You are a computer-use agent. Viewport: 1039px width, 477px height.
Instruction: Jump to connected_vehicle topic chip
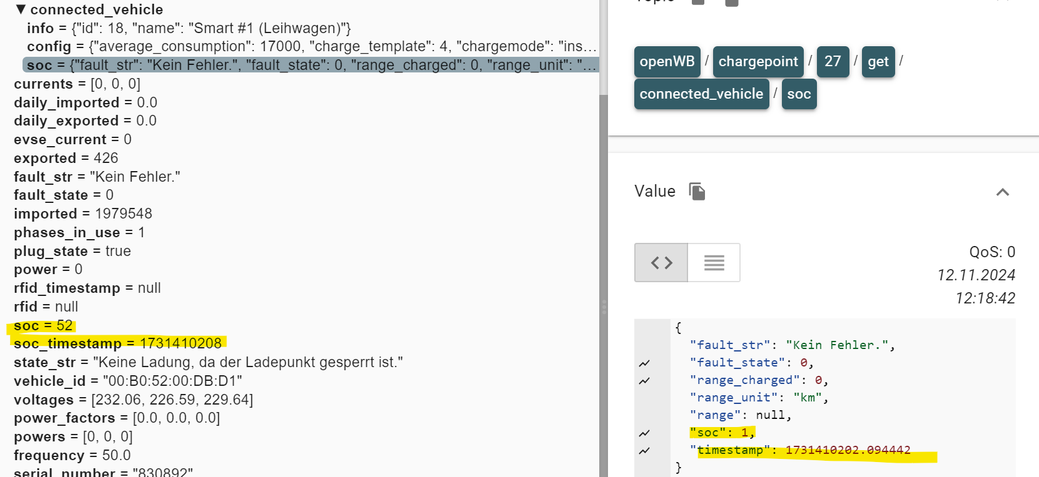coord(701,94)
